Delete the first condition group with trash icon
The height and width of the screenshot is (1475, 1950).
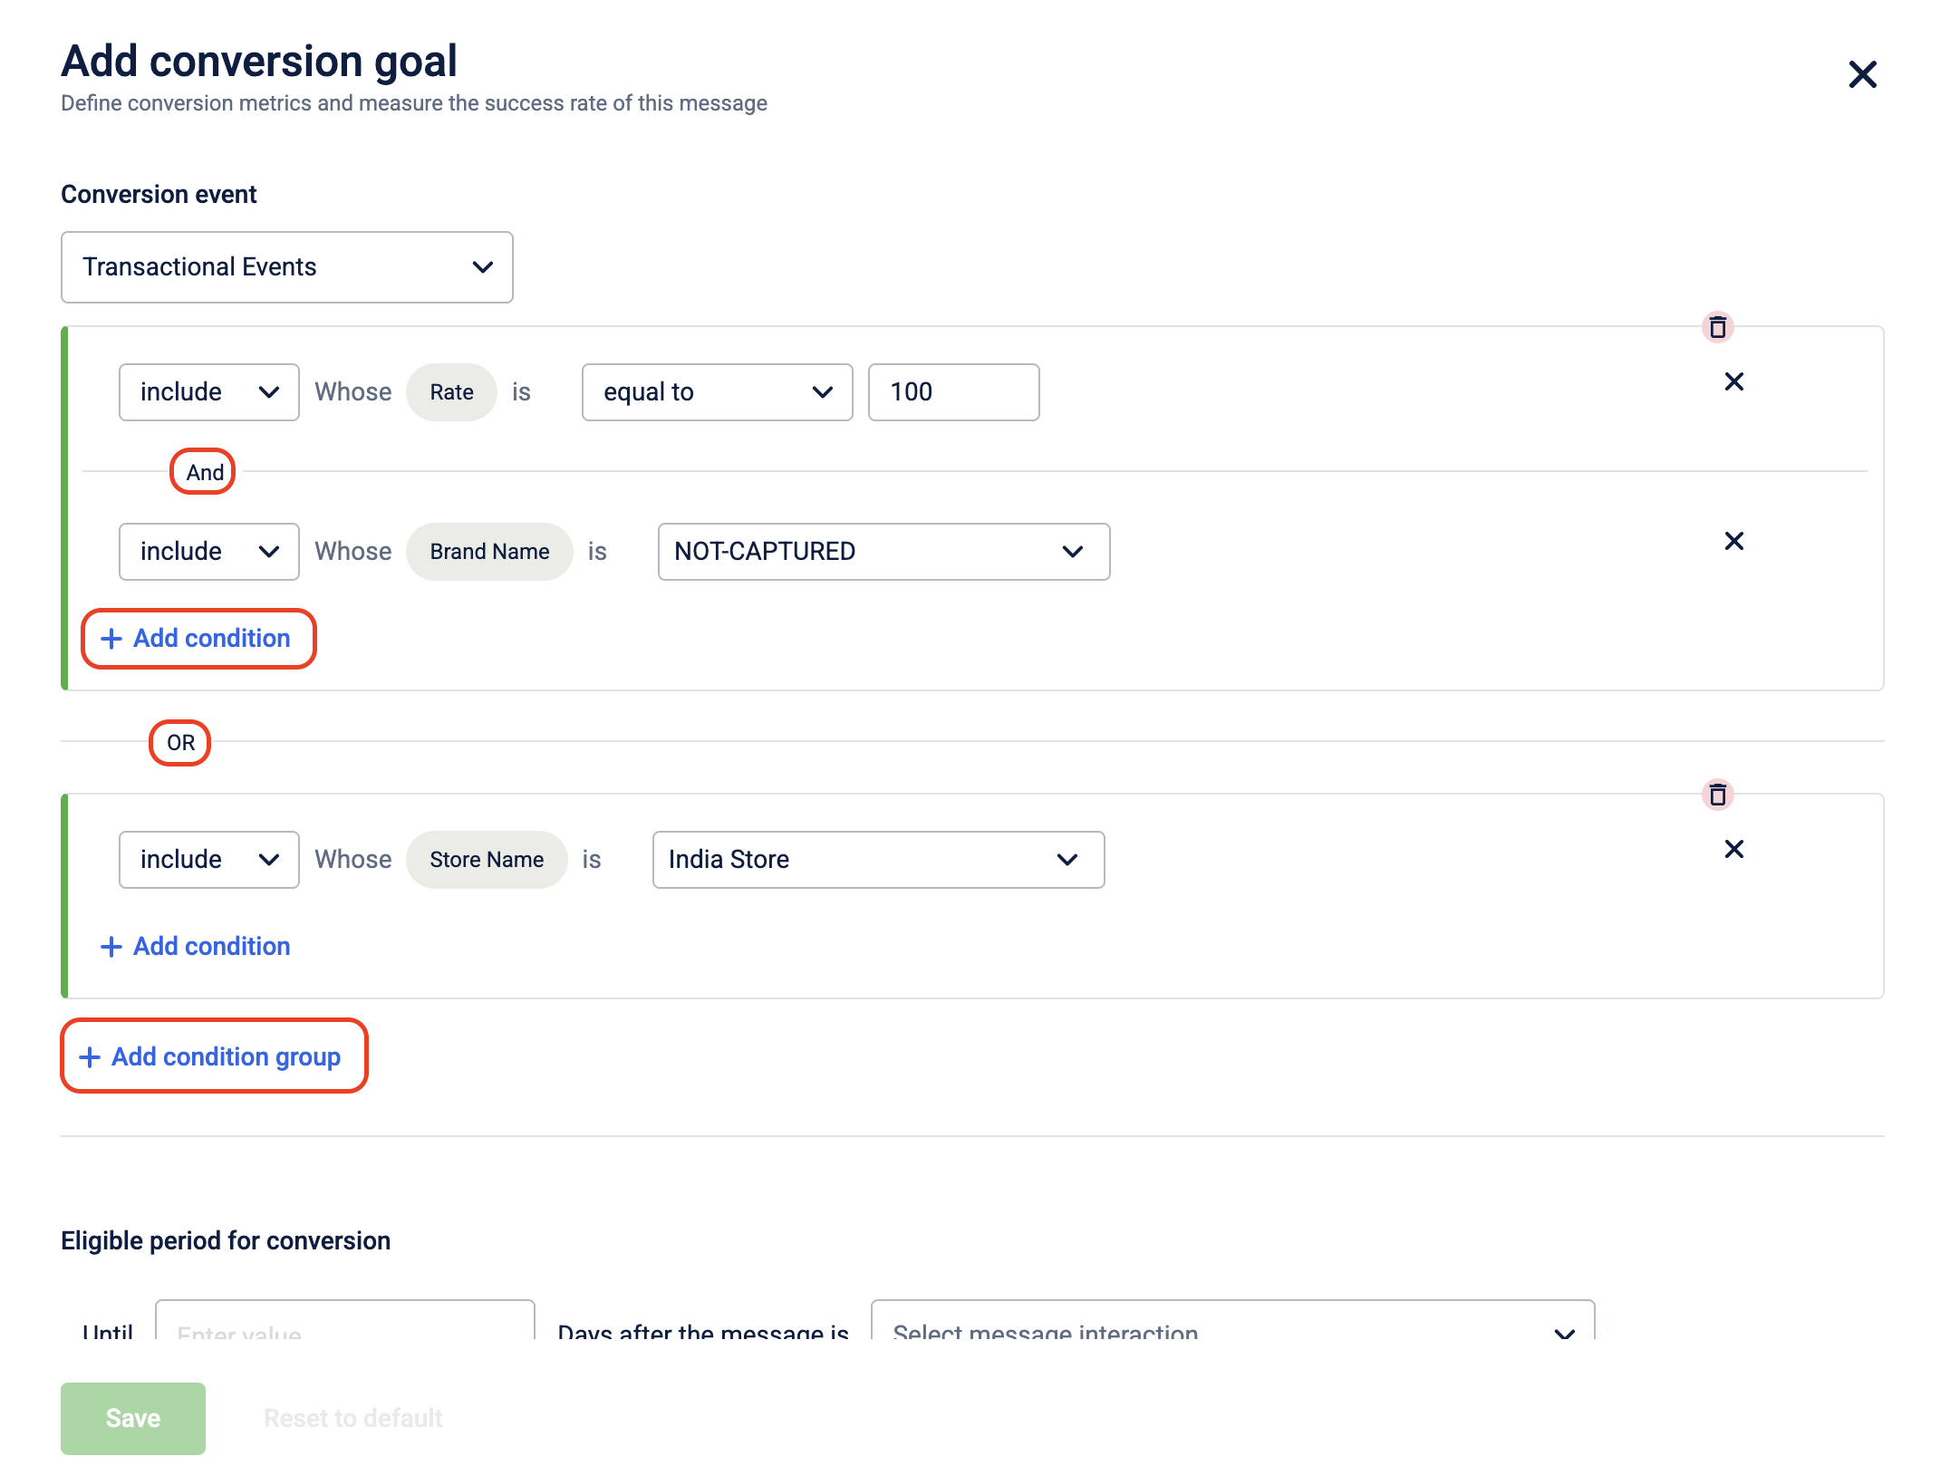tap(1717, 327)
